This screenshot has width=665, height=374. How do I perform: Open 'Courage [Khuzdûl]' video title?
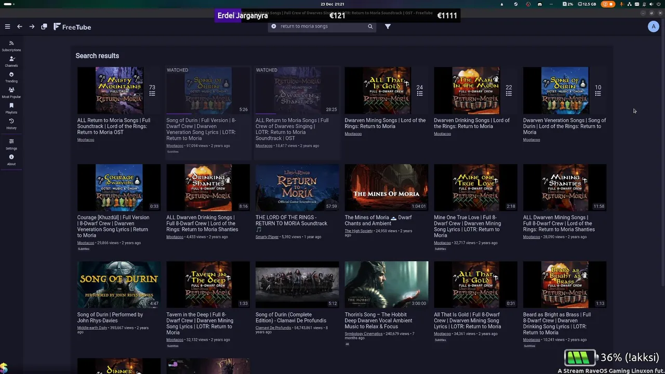coord(113,226)
